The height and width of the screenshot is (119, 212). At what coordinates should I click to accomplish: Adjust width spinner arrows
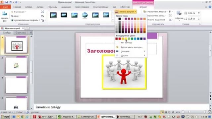pyautogui.click(x=199, y=19)
